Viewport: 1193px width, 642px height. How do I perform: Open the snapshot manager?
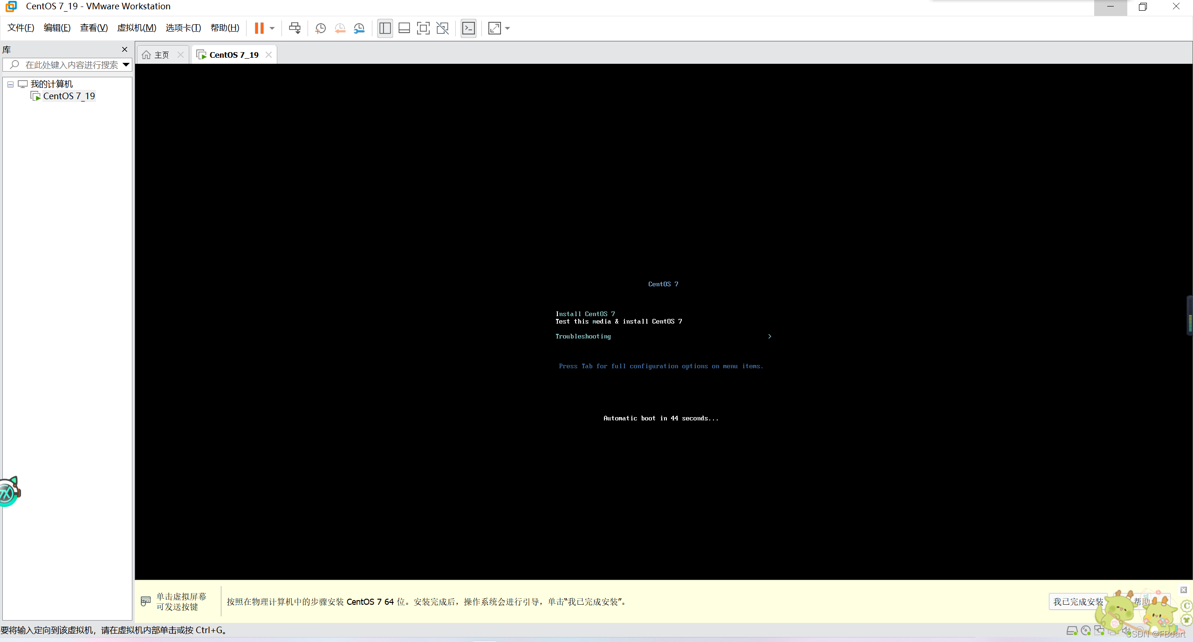(x=359, y=28)
